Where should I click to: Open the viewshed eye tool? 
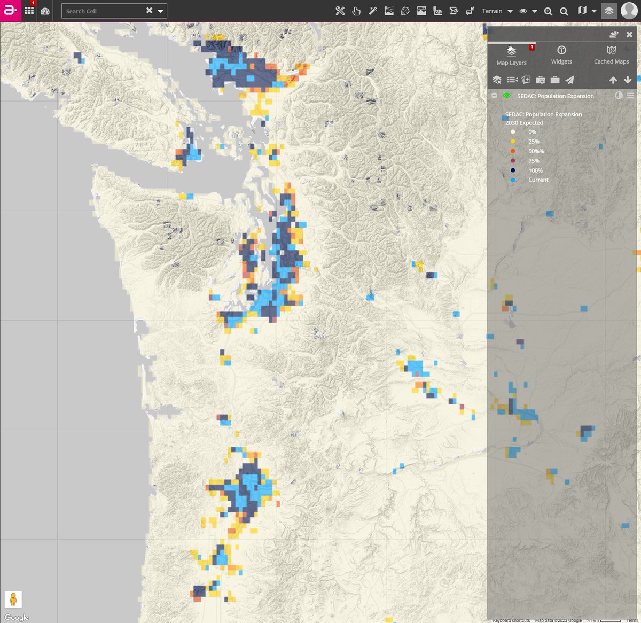click(x=438, y=11)
